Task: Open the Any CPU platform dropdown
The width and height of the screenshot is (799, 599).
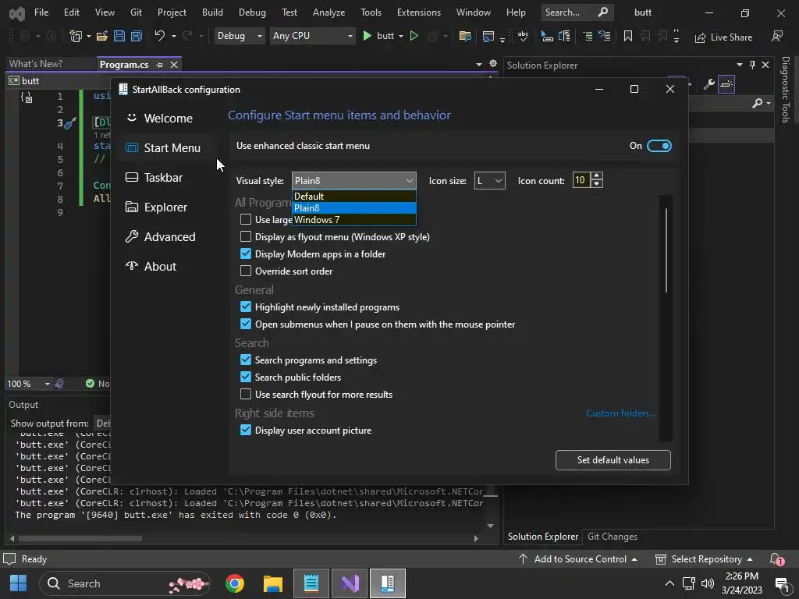Action: [312, 36]
